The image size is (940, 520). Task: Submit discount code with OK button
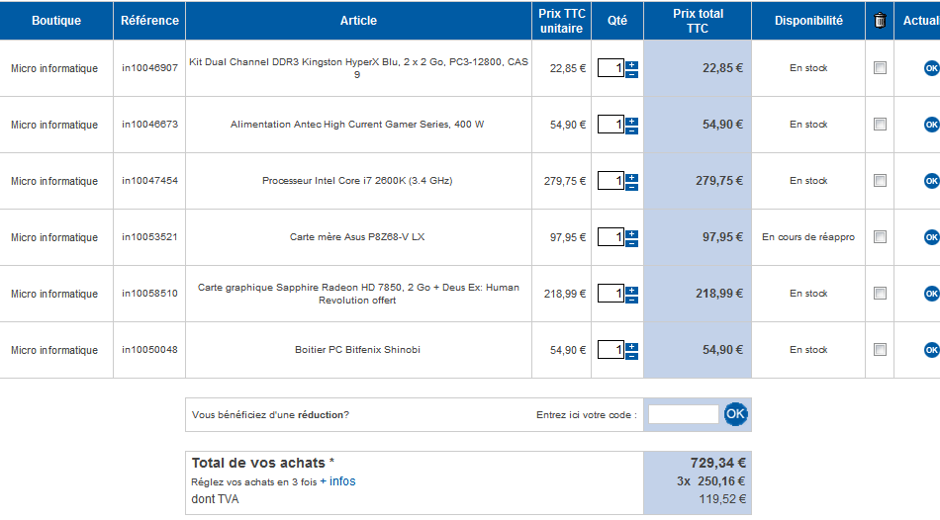coord(735,414)
